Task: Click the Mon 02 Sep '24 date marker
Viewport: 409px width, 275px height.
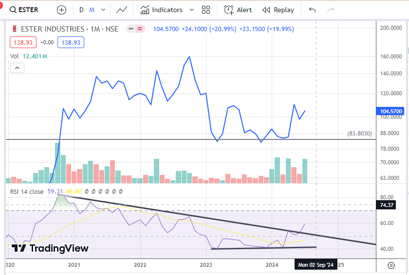Action: pos(316,265)
